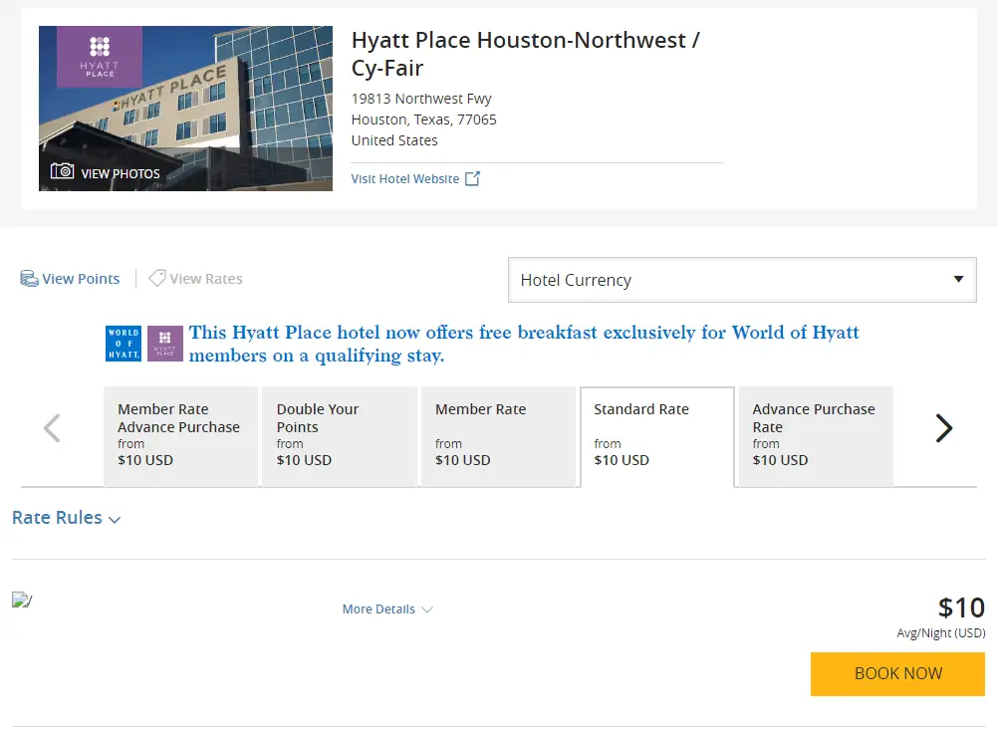Click the purple Hyatt Place banner badge
This screenshot has width=998, height=729.
165,344
